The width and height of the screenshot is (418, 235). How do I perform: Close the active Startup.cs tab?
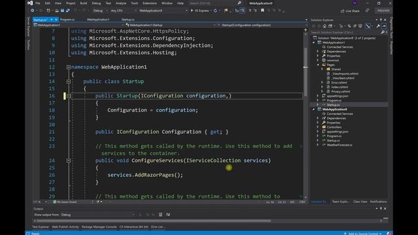(x=56, y=20)
